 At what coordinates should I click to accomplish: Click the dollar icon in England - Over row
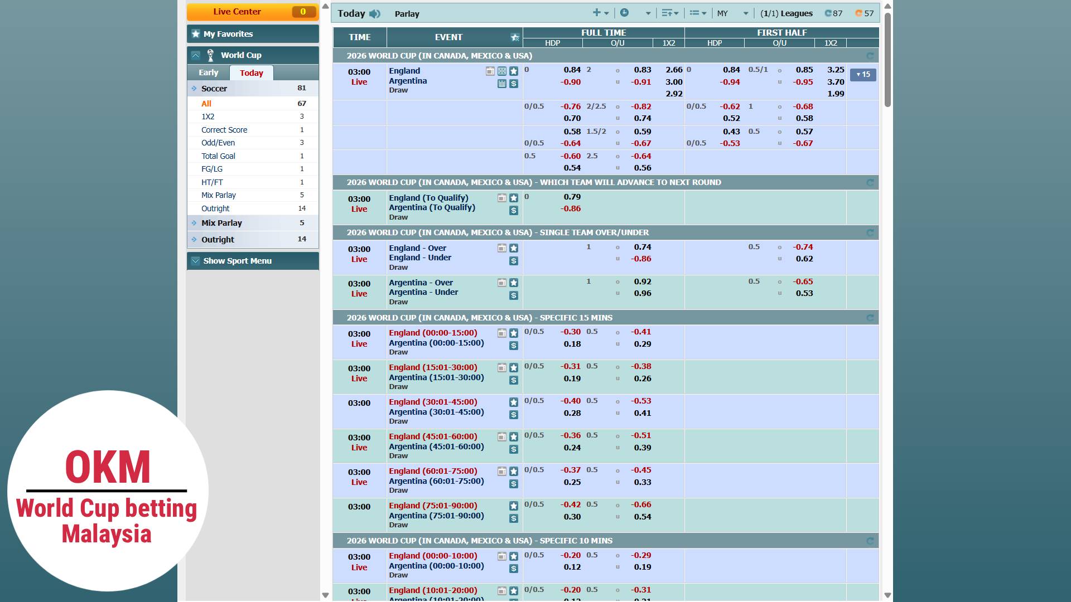[x=514, y=261]
